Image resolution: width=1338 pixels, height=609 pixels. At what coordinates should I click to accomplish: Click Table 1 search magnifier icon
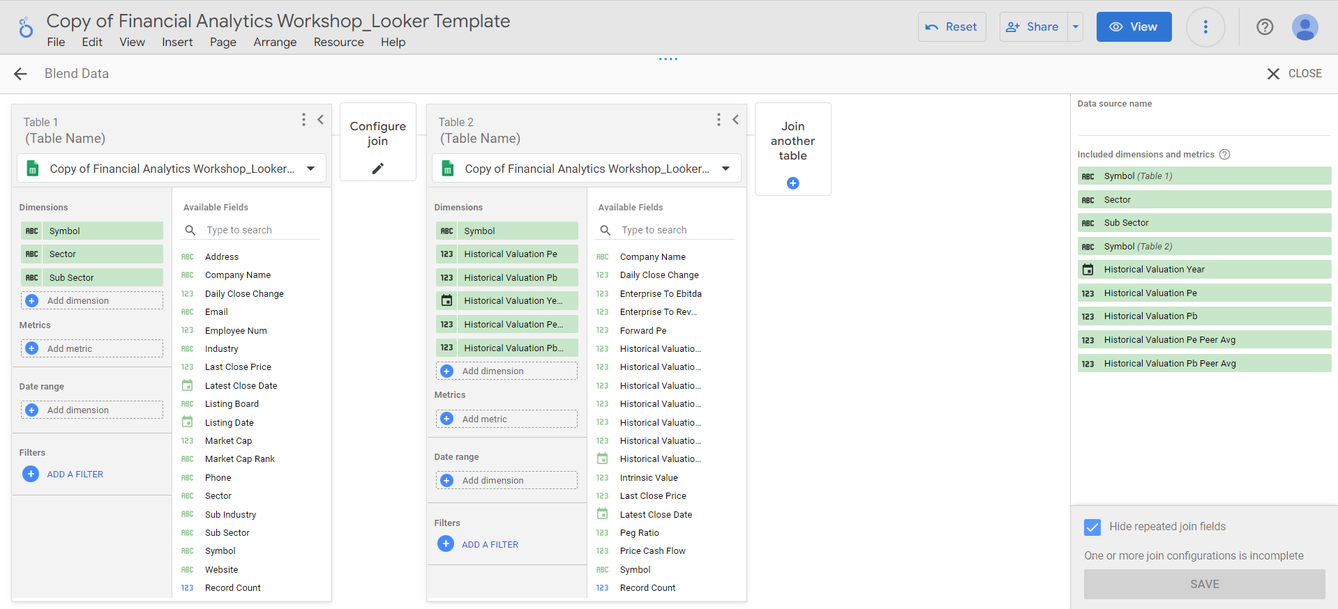190,230
